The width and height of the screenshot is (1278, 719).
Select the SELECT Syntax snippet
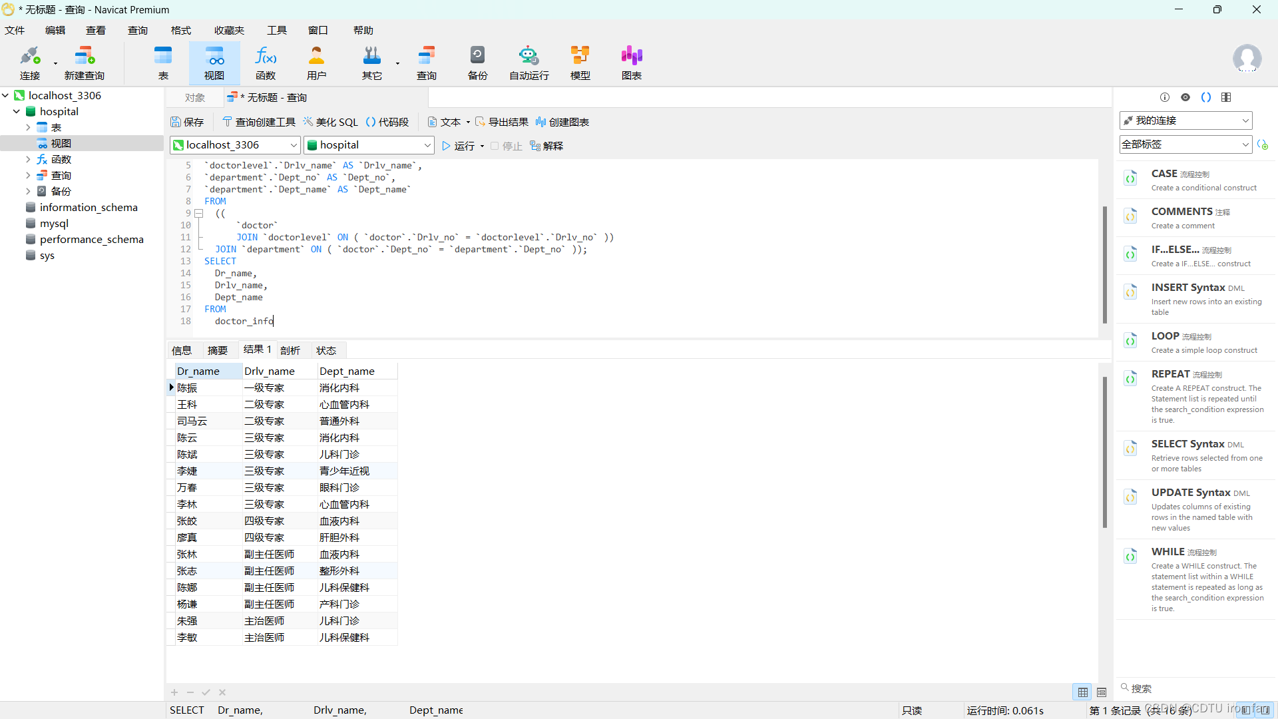coord(1197,455)
